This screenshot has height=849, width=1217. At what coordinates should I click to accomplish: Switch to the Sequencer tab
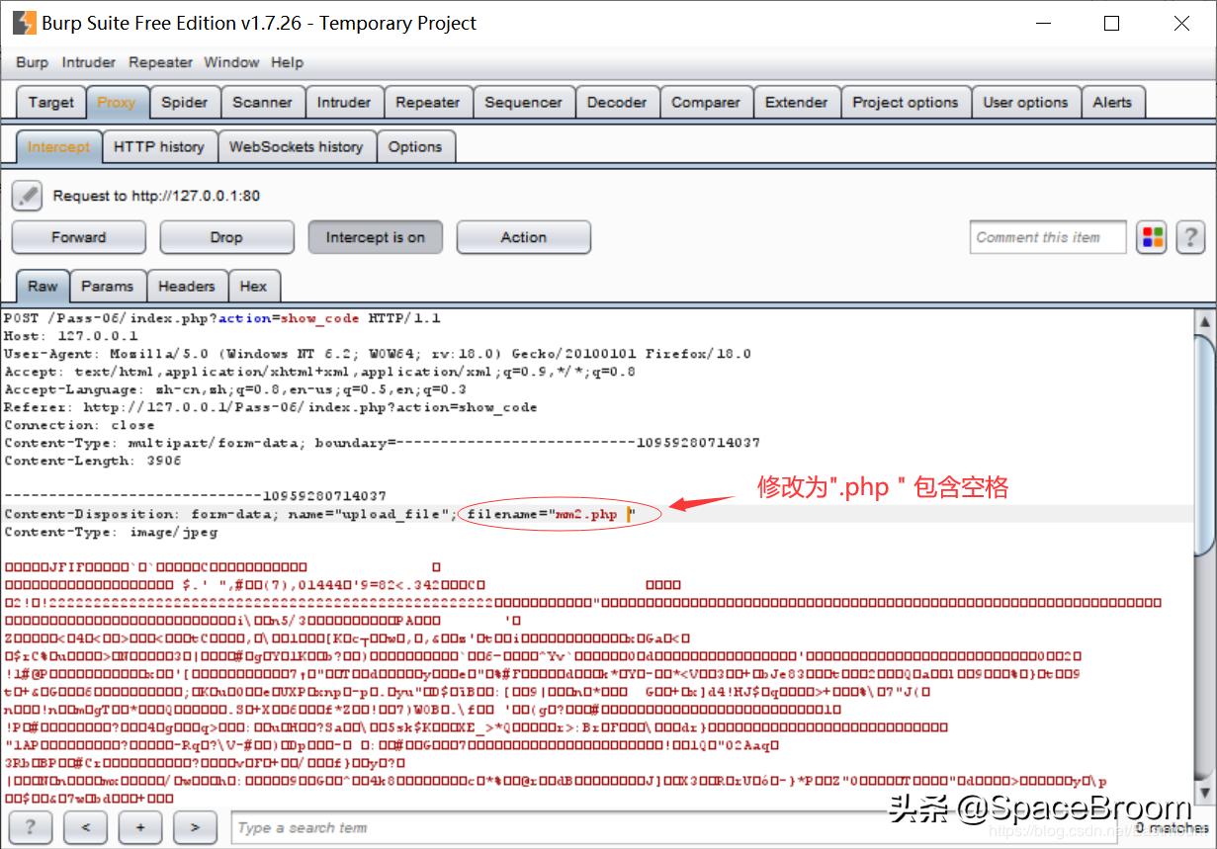[x=523, y=103]
